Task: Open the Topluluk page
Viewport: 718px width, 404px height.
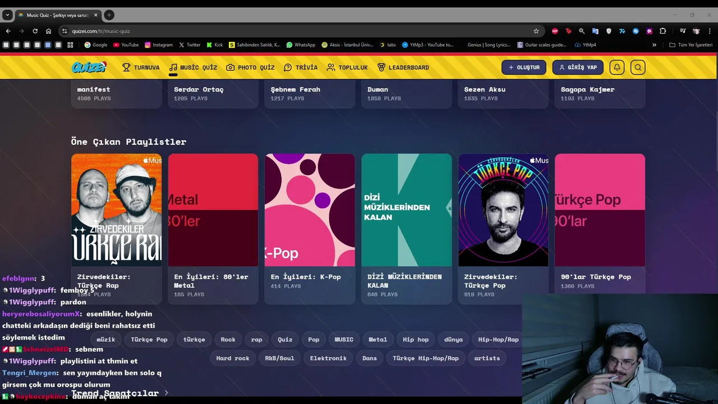Action: (x=347, y=67)
